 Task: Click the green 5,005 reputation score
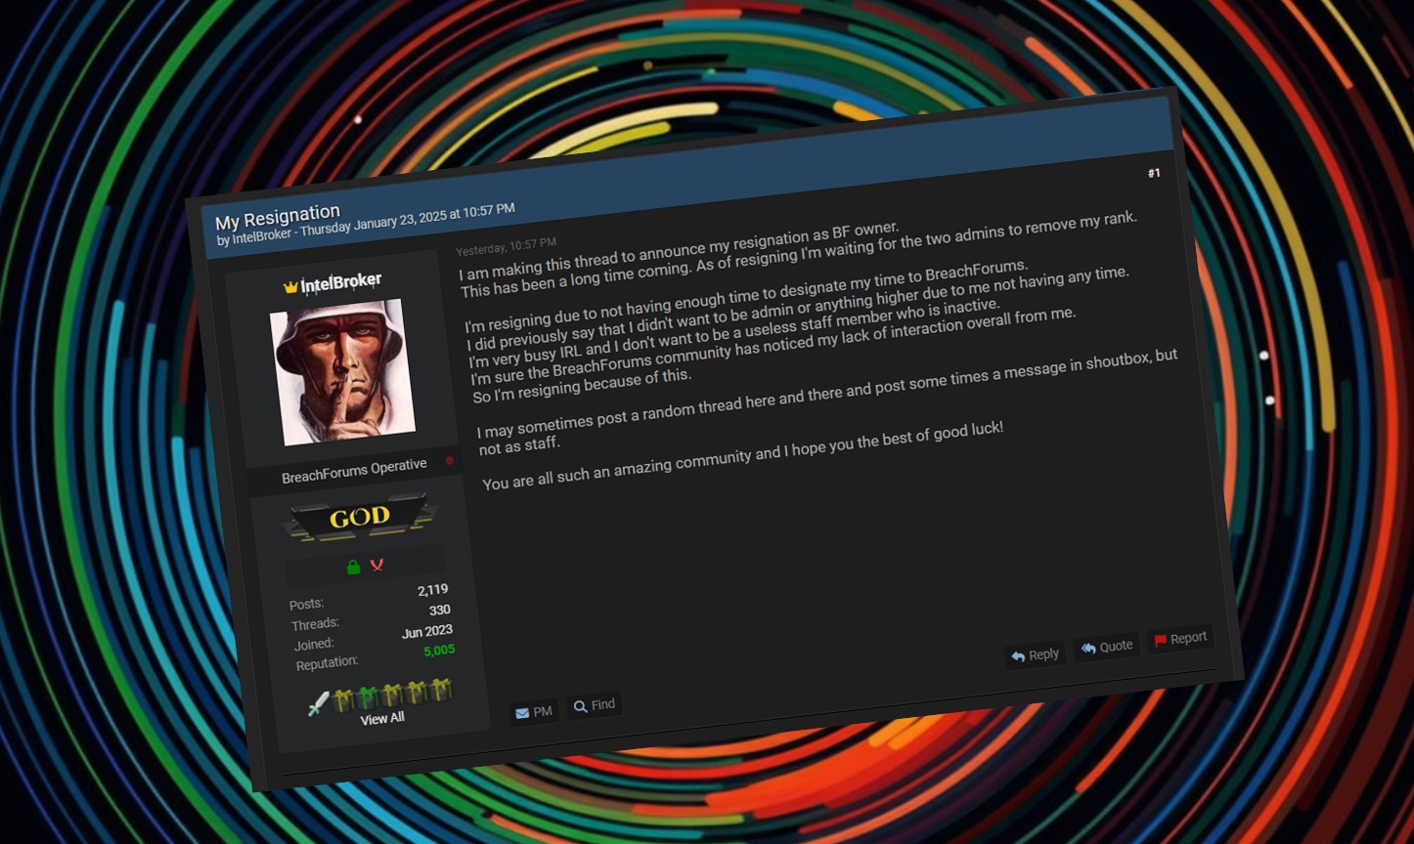click(439, 651)
